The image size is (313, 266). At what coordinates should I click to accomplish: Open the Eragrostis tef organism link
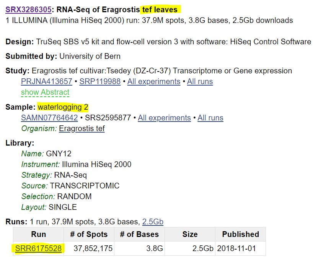pos(82,129)
